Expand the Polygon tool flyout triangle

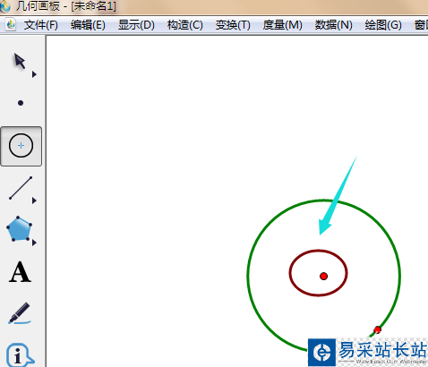coord(34,243)
